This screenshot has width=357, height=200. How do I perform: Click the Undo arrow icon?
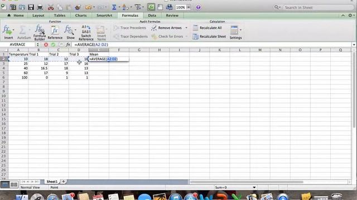pos(88,7)
